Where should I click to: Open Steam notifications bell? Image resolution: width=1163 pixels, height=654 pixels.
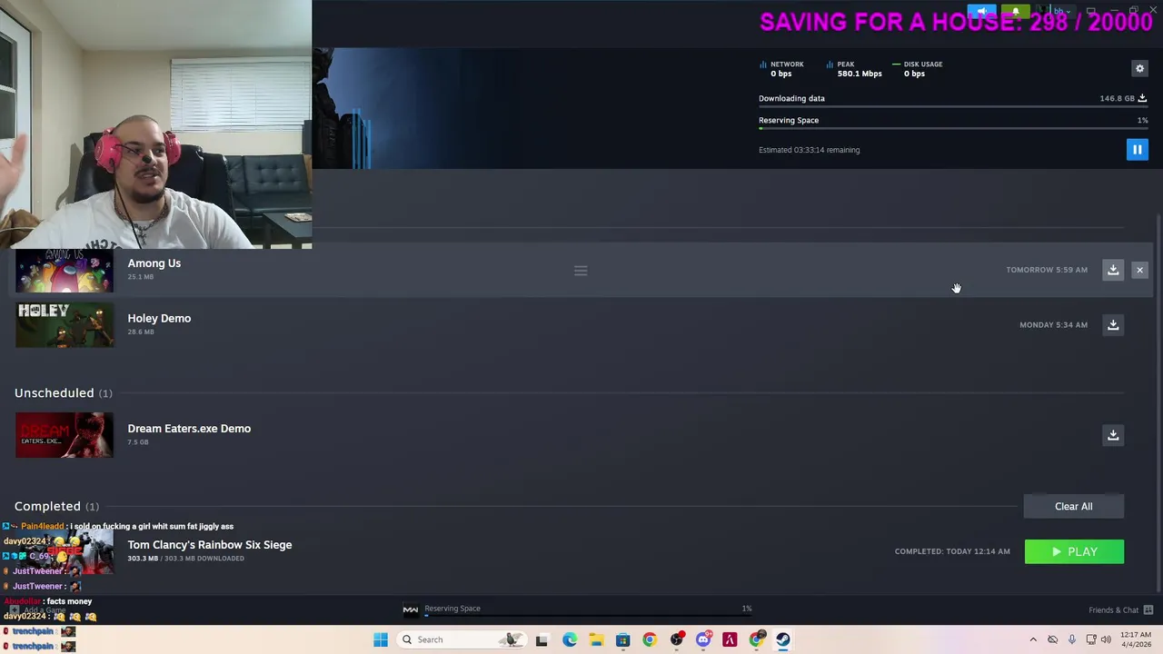tap(1016, 12)
